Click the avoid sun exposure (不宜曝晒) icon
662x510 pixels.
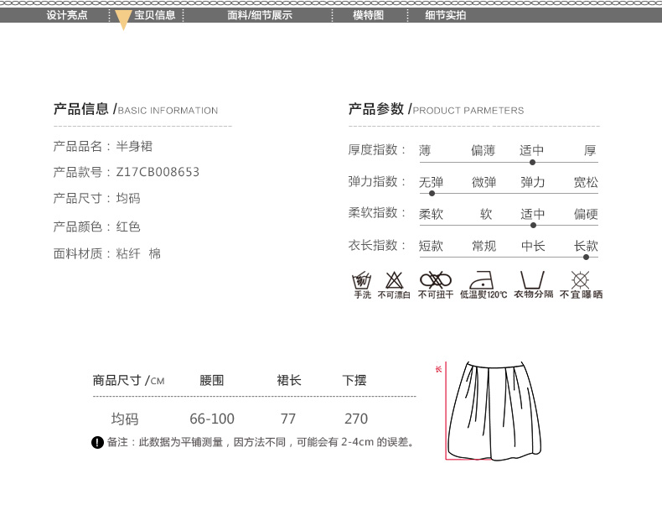(580, 280)
